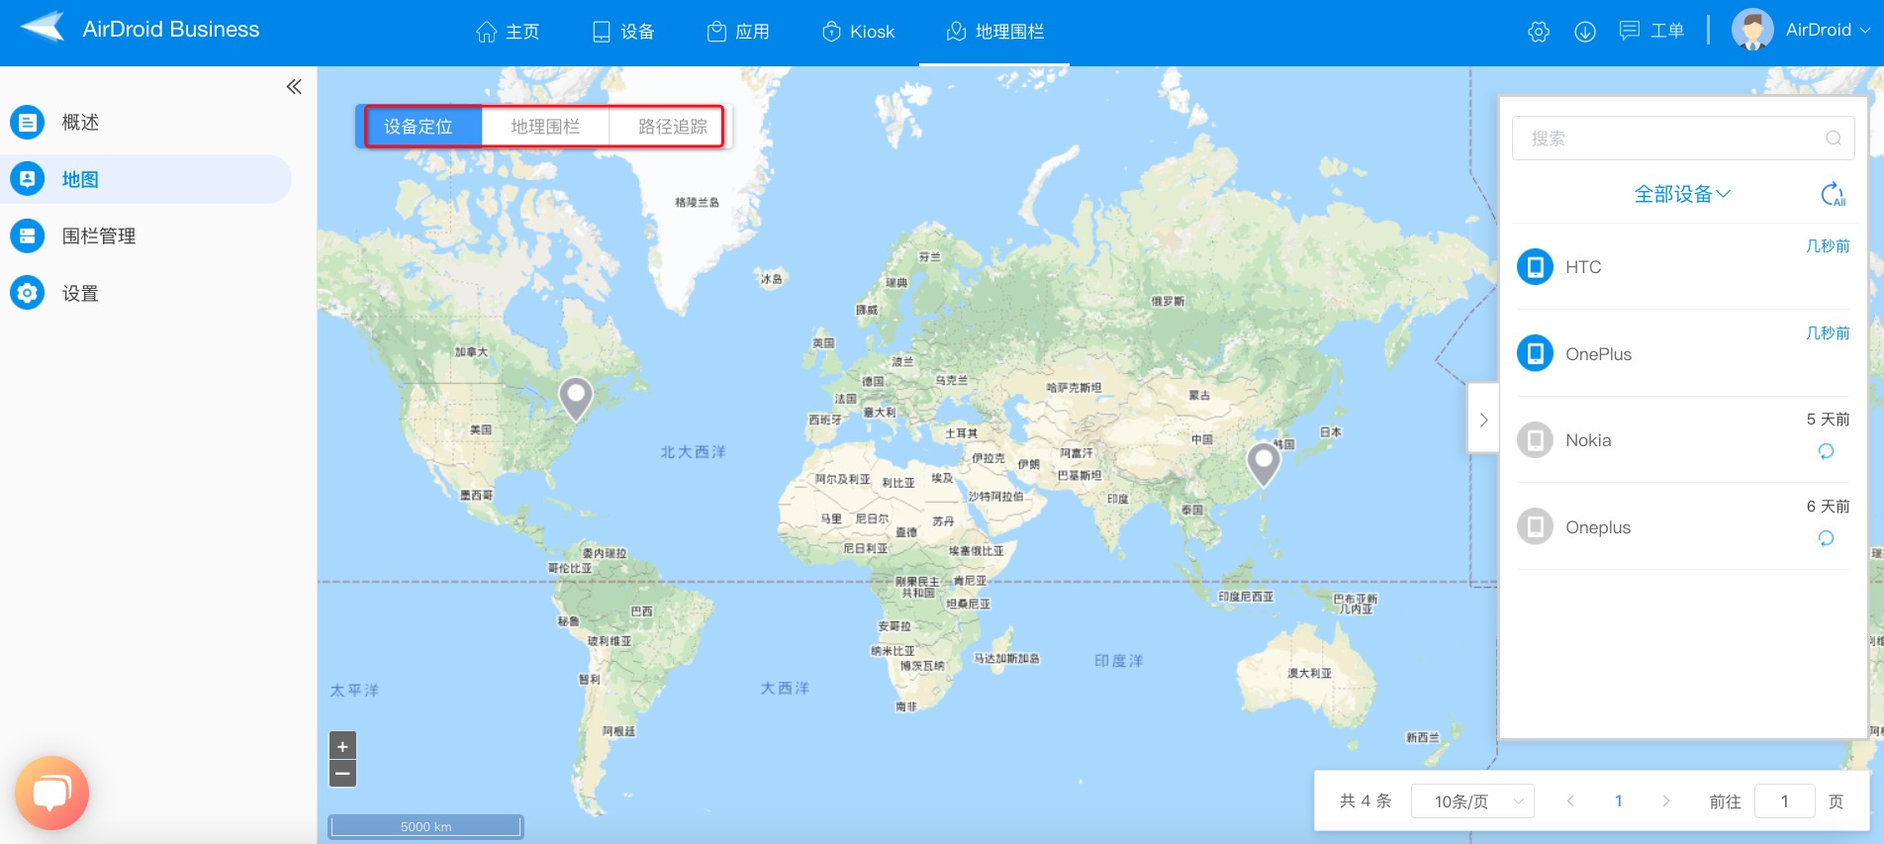This screenshot has height=844, width=1884.
Task: Select the OnePlus online device row
Action: [x=1682, y=353]
